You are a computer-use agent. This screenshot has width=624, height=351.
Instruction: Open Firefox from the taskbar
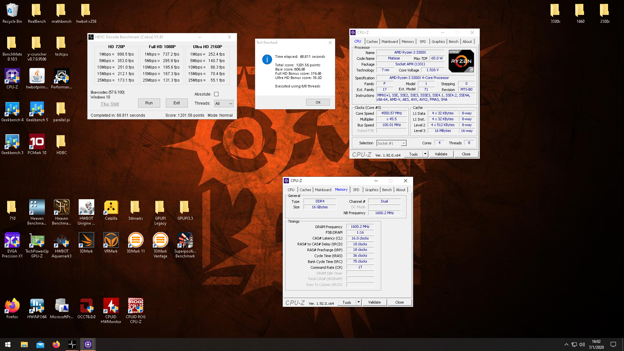56,344
